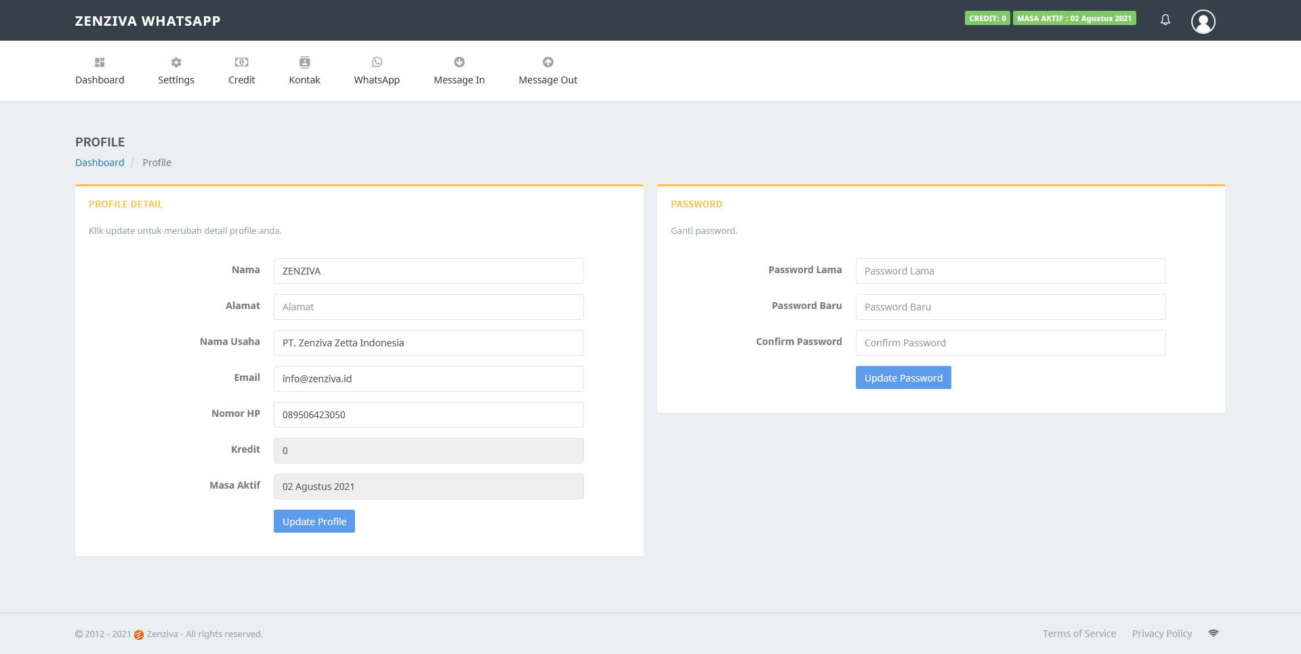Select the Message Out menu label

click(x=548, y=80)
